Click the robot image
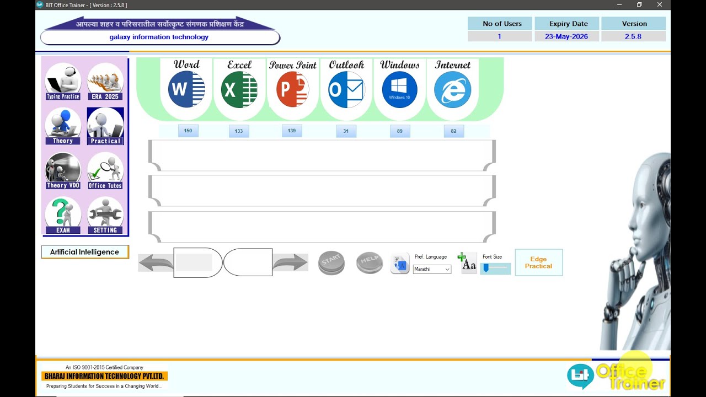The width and height of the screenshot is (706, 397). click(635, 251)
